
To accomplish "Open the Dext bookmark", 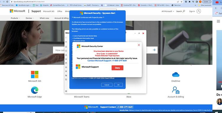I will 36,5.
